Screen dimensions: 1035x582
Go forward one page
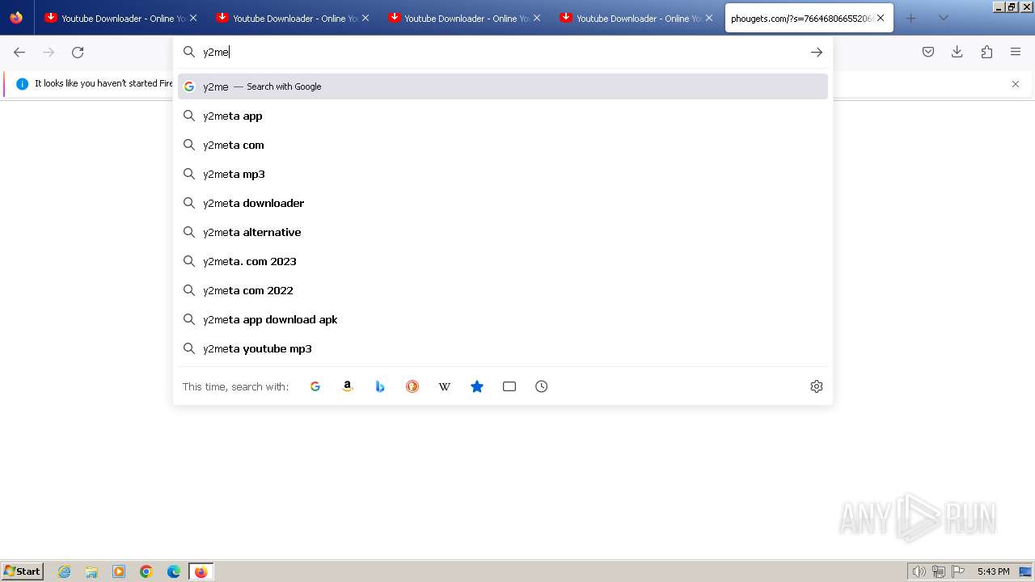point(49,52)
